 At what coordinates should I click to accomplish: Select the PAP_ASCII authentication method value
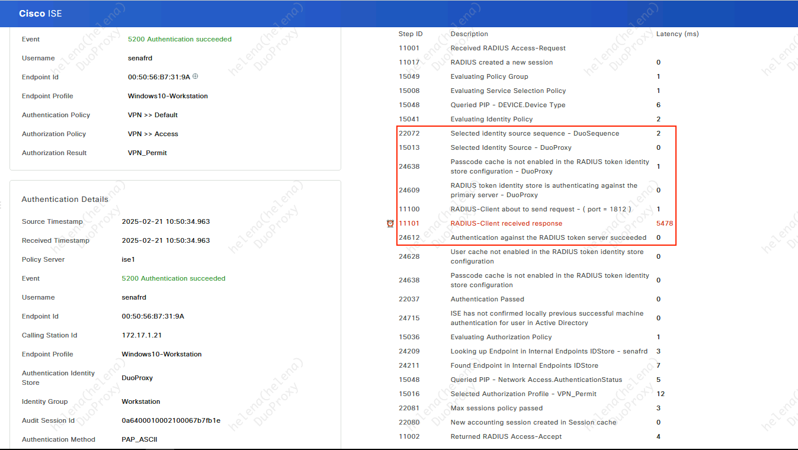tap(139, 439)
